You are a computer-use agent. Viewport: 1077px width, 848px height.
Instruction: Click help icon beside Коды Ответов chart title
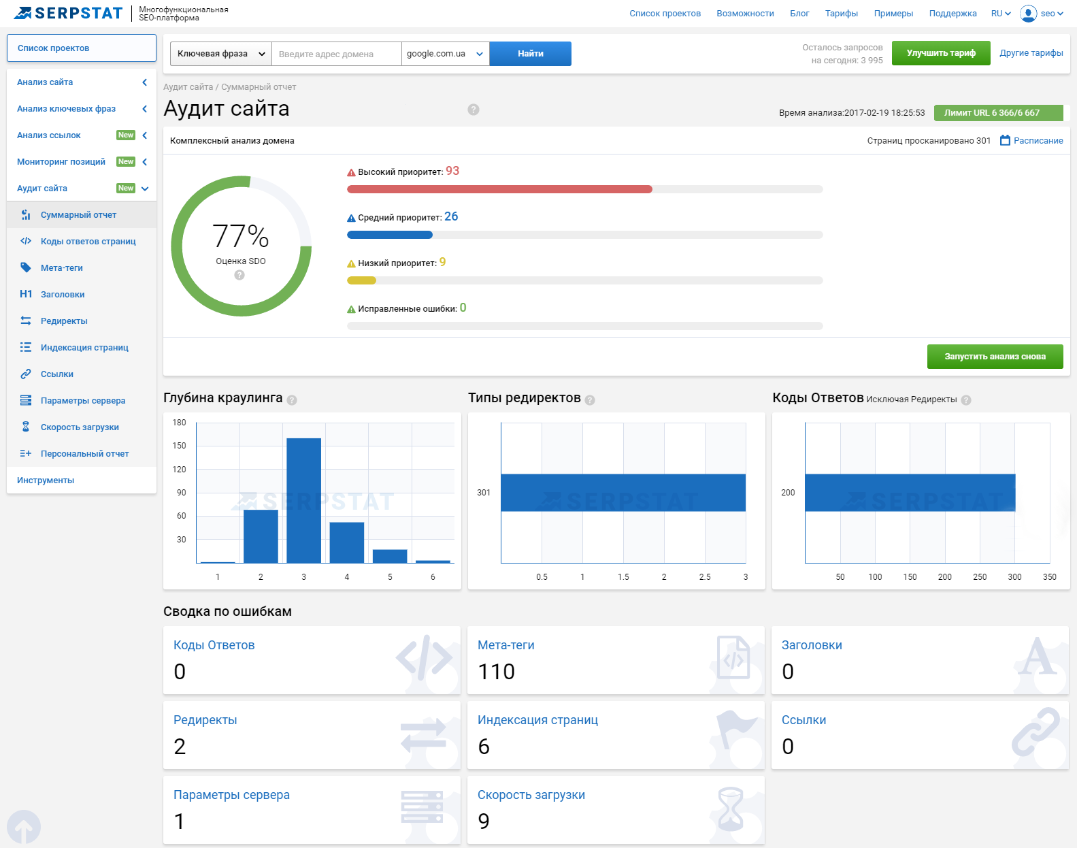tap(966, 400)
